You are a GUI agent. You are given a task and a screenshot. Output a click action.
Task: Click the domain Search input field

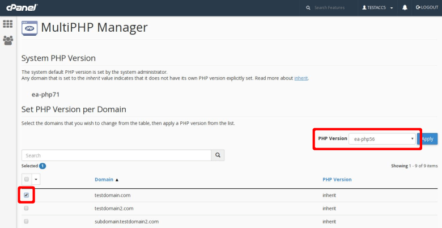click(116, 155)
